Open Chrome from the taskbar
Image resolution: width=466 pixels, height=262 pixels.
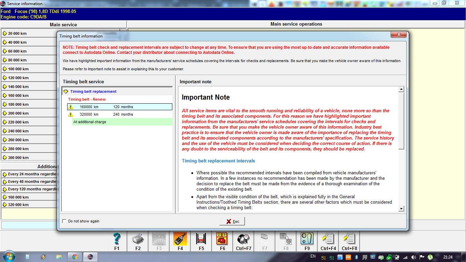pos(74,257)
